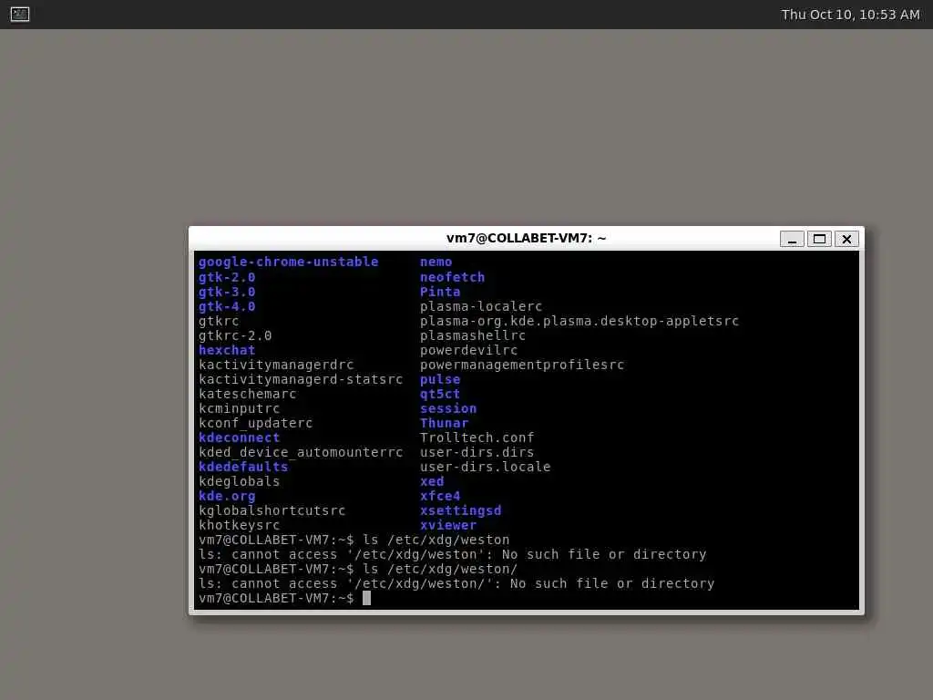The image size is (933, 700).
Task: Click the Pinta directory name
Action: coord(440,292)
